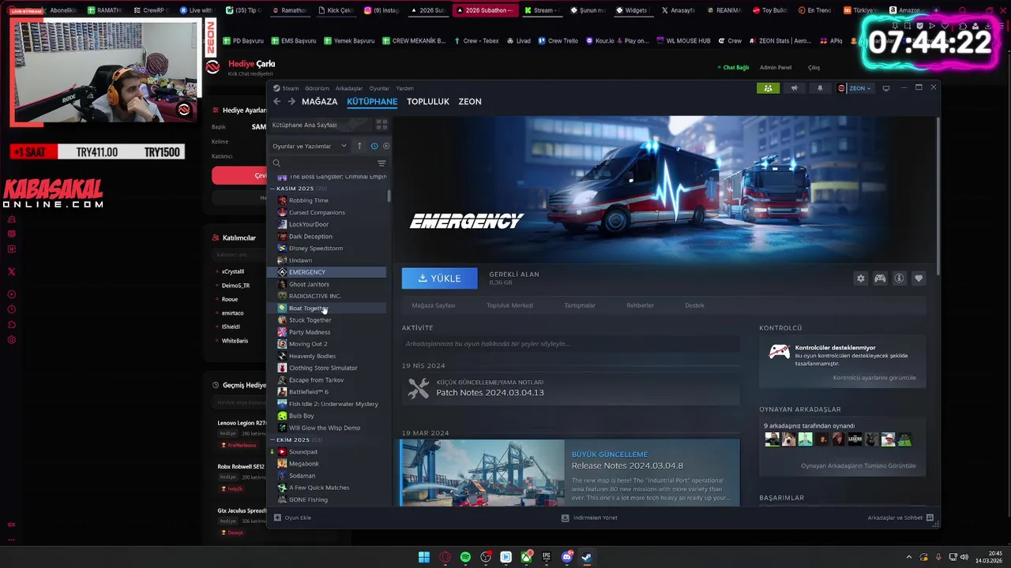
Task: Switch to the KÜTÜPHANE tab
Action: coord(372,101)
